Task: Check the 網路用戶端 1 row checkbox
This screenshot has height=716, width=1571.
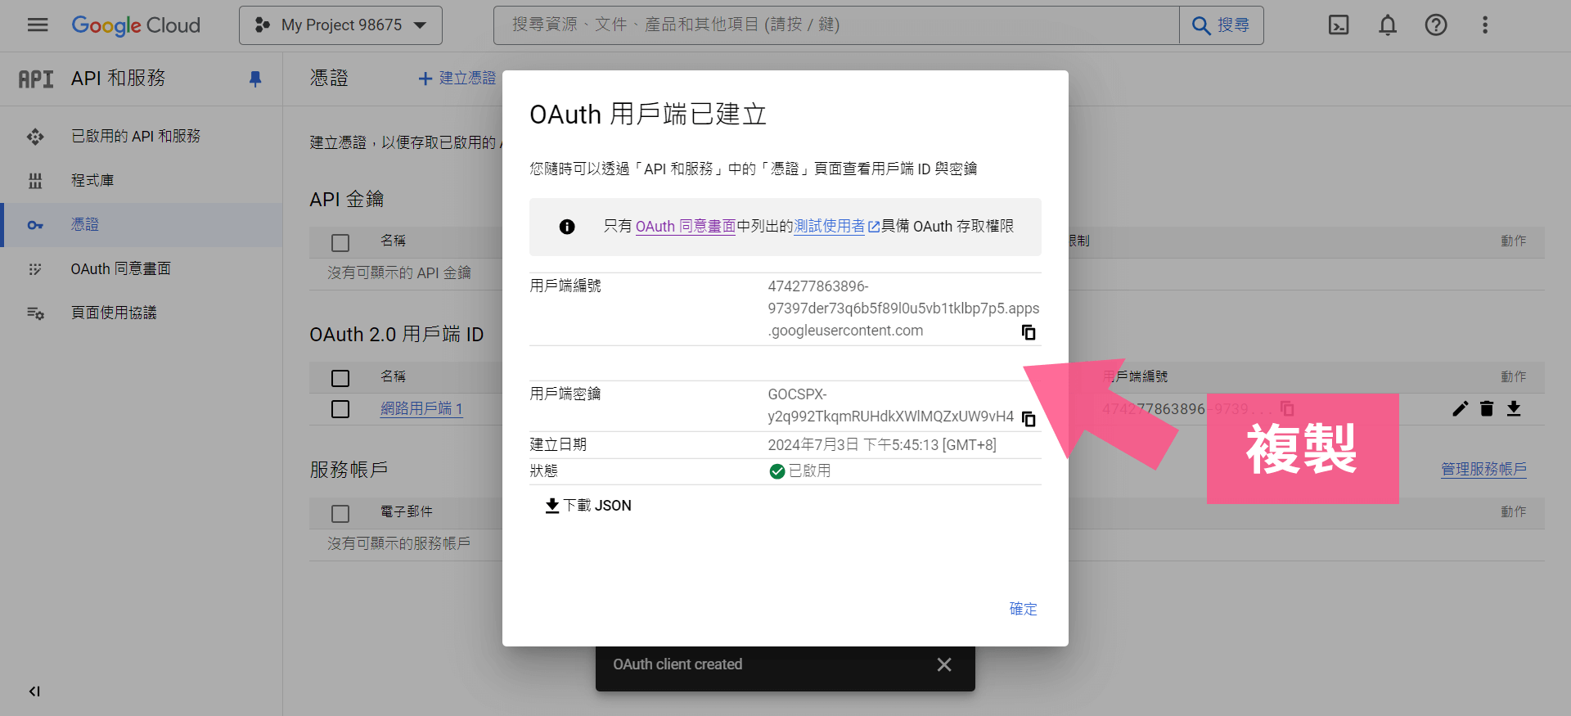Action: coord(340,409)
